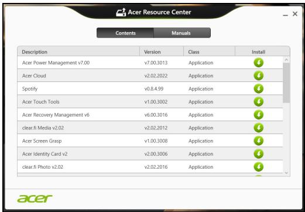Image resolution: width=305 pixels, height=212 pixels.
Task: Select the Acer Screen Grasp description
Action: tap(42, 141)
